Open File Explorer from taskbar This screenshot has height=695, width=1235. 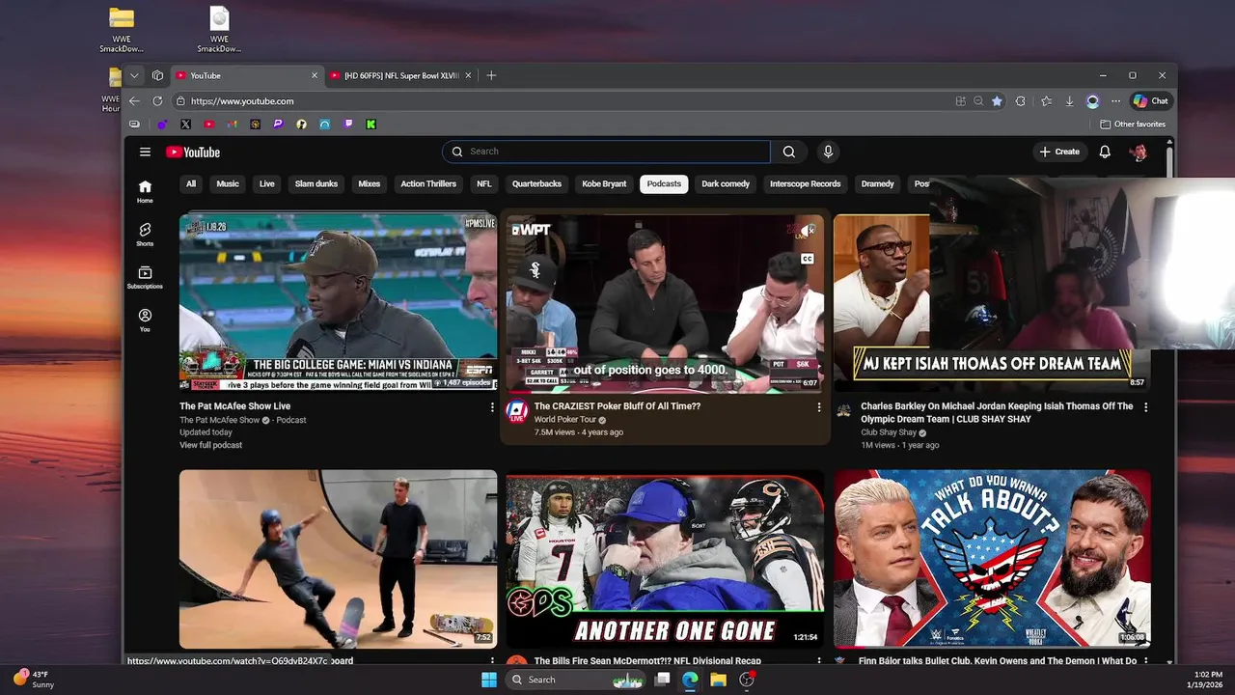coord(718,680)
